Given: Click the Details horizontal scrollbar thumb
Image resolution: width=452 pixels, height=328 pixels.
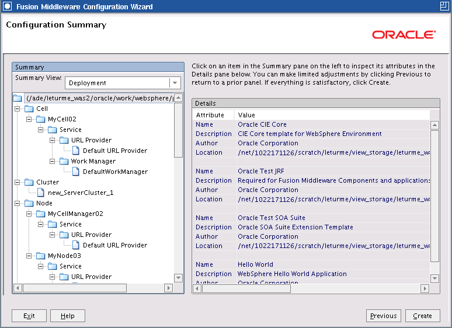Looking at the screenshot, I should point(246,288).
